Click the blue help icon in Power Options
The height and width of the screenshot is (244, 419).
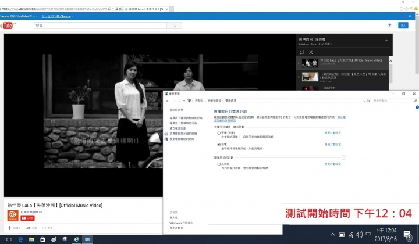417,107
